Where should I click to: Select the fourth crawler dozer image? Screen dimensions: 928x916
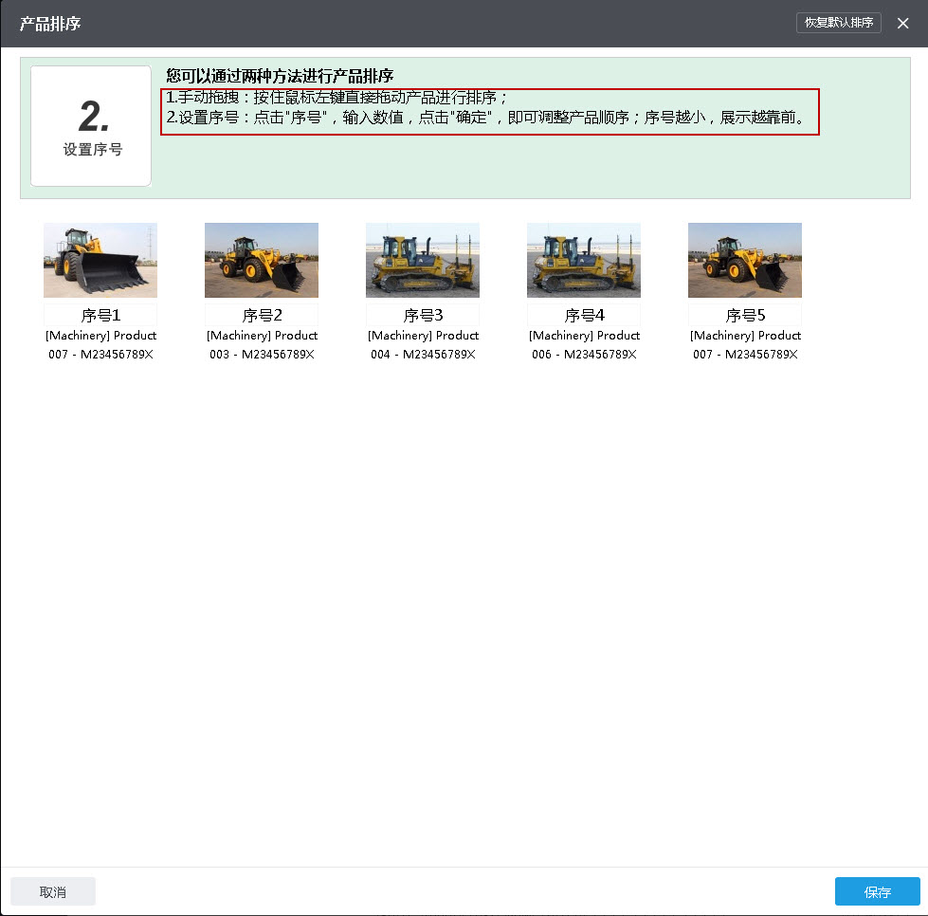(583, 259)
